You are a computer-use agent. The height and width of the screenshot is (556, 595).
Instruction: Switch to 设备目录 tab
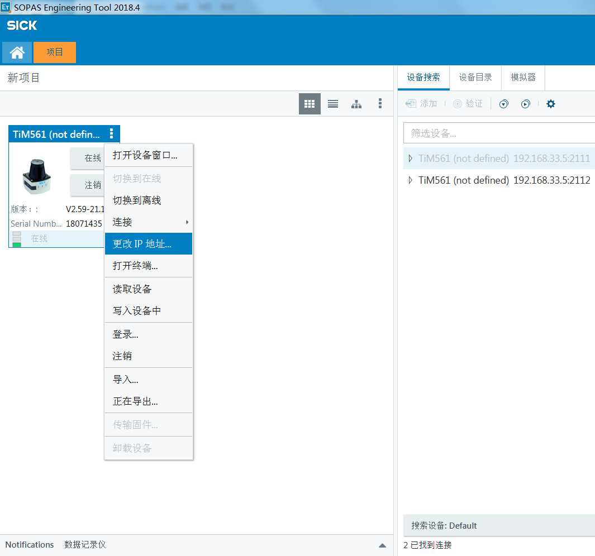(475, 78)
